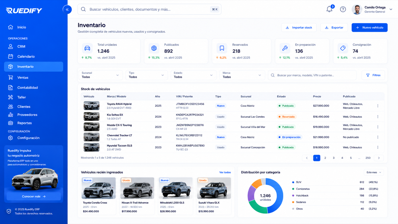Screen dimensions: 398x224
Task: Click the Consignación tag icon
Action: point(343,48)
